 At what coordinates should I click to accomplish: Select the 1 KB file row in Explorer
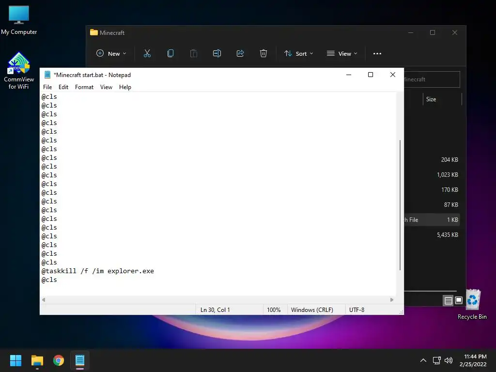[x=432, y=220]
